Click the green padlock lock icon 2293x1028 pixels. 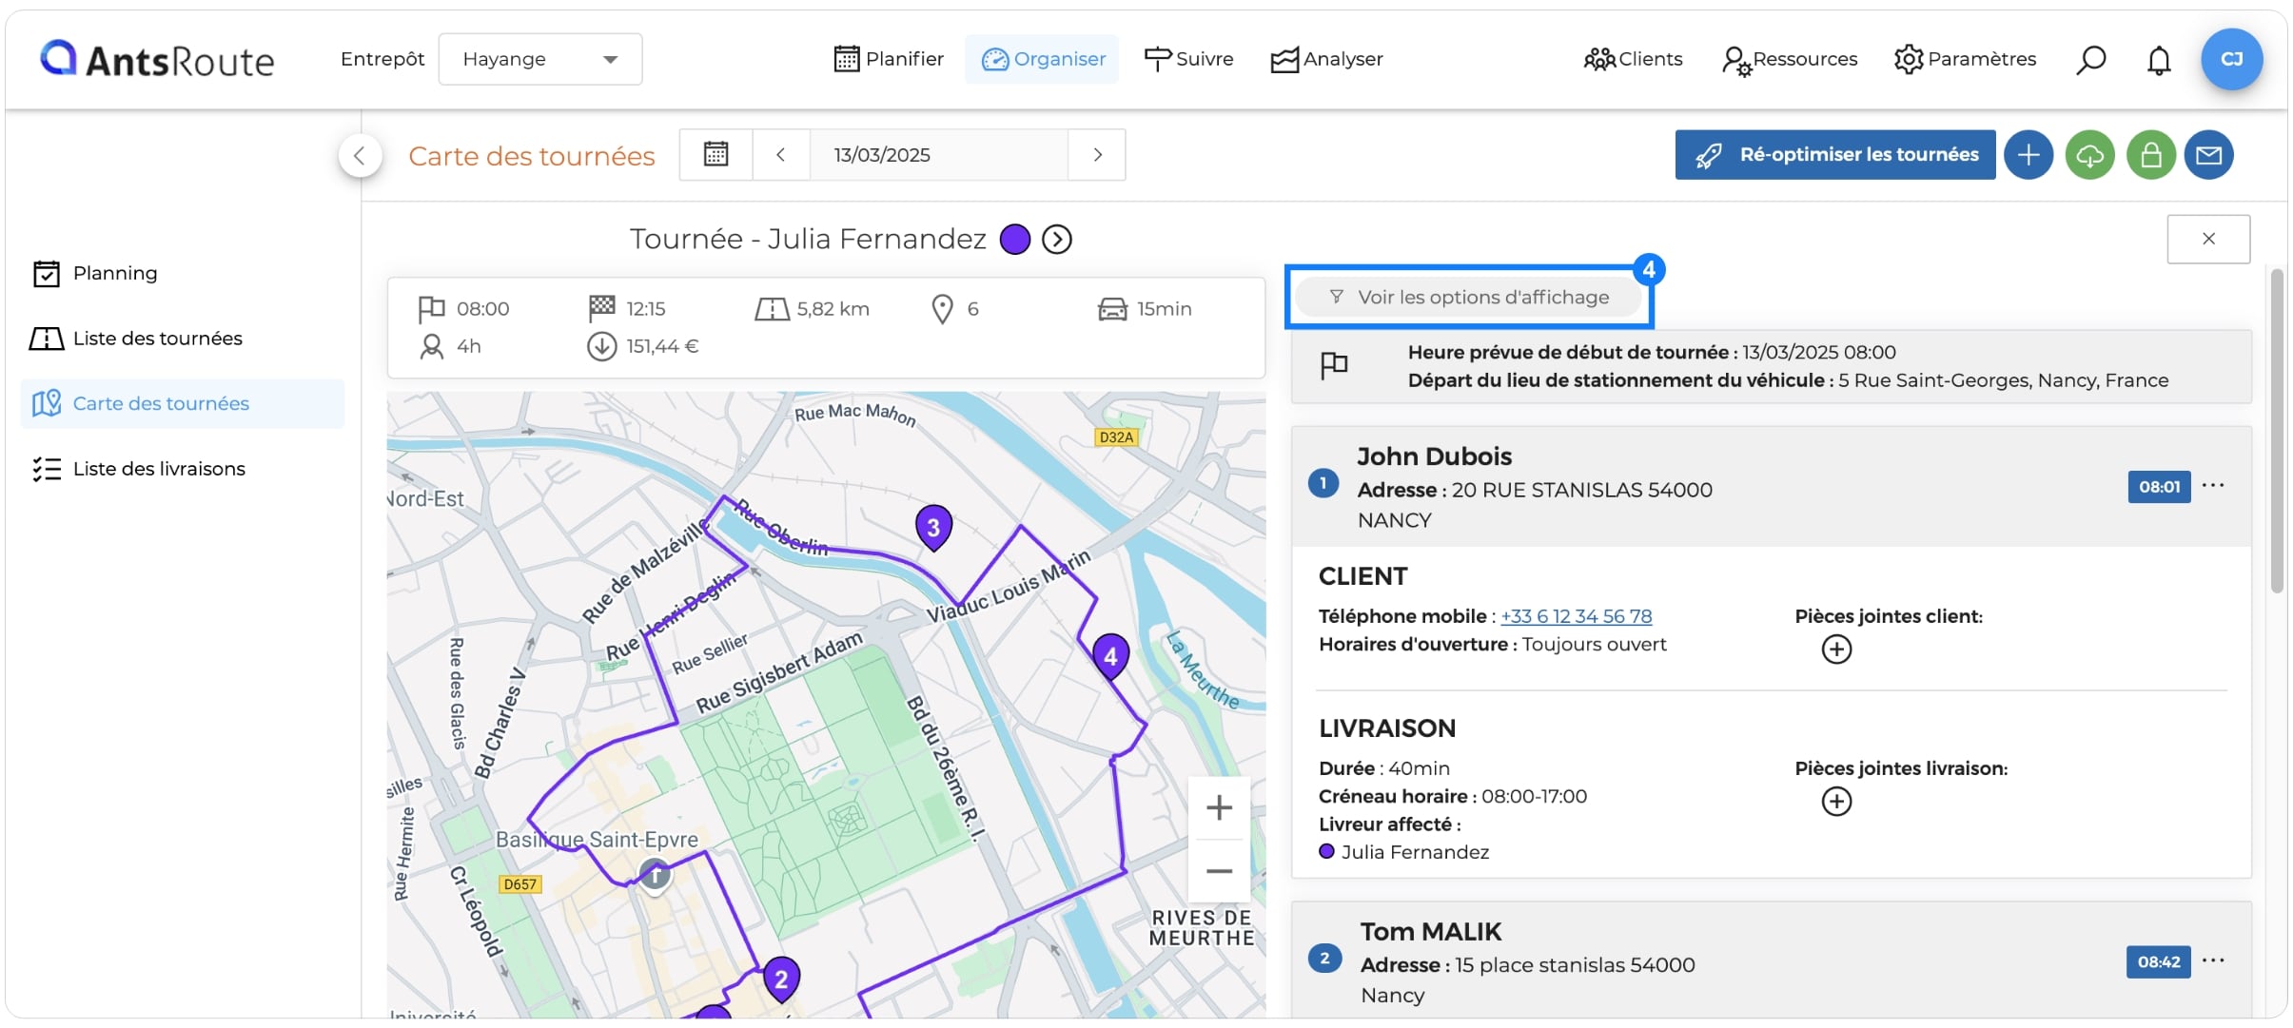(2150, 154)
